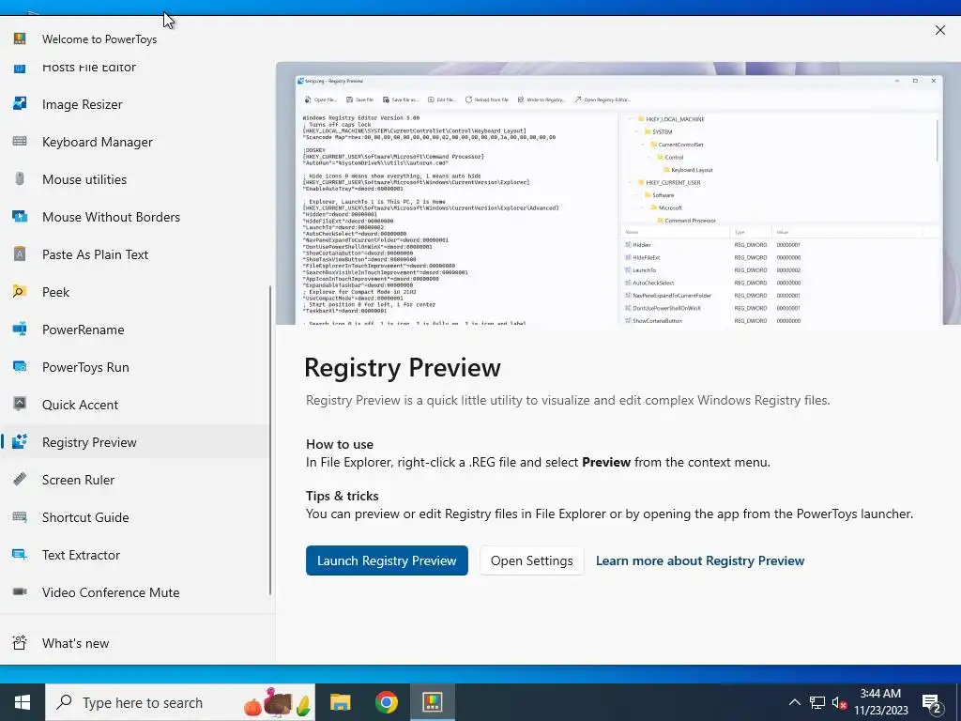
Task: Click the sidebar vertical scrollbar
Action: 270,439
